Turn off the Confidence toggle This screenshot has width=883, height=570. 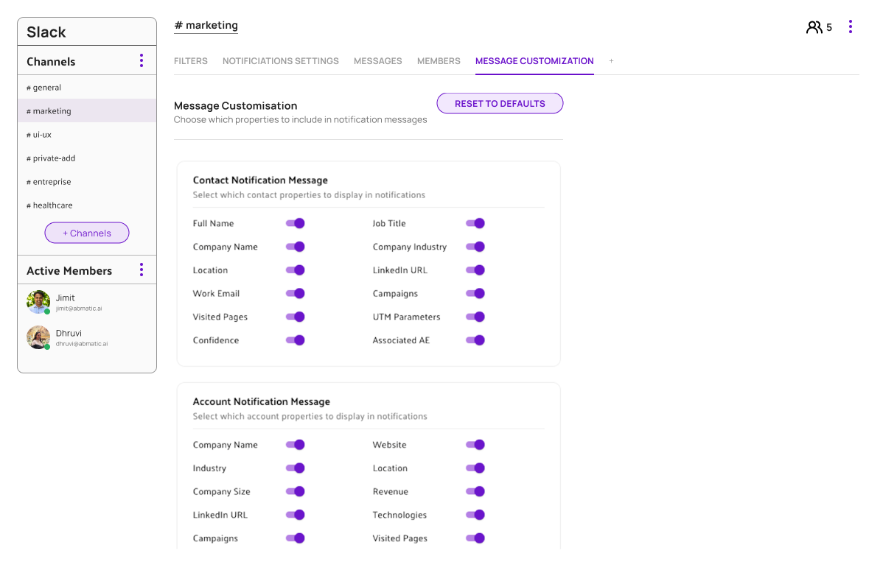point(295,340)
